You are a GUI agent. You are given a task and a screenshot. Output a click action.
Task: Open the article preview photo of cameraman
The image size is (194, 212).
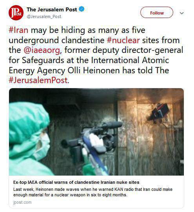(96, 132)
